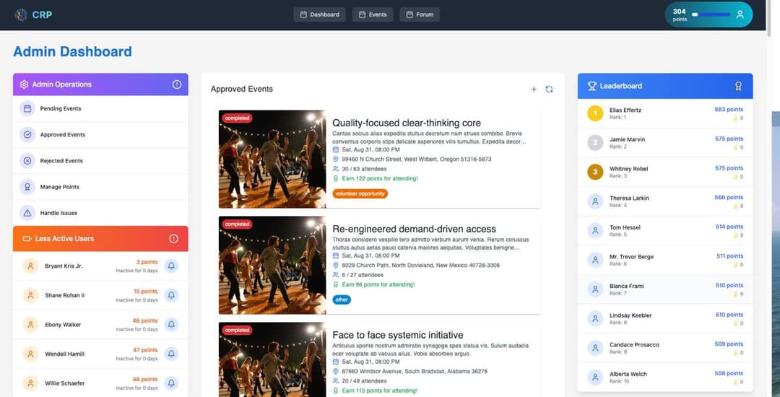Click the bell icon beside Bryant Kris Jr.
780x397 pixels.
pyautogui.click(x=171, y=266)
